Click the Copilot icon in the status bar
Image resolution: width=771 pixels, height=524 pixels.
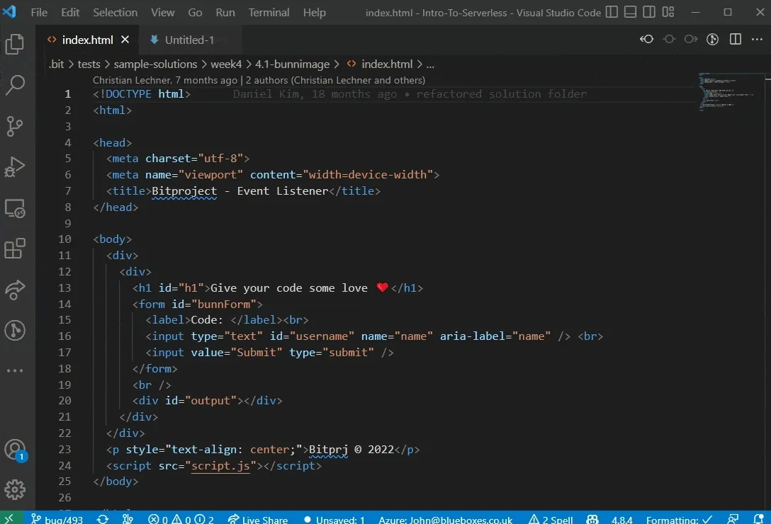pyautogui.click(x=592, y=519)
